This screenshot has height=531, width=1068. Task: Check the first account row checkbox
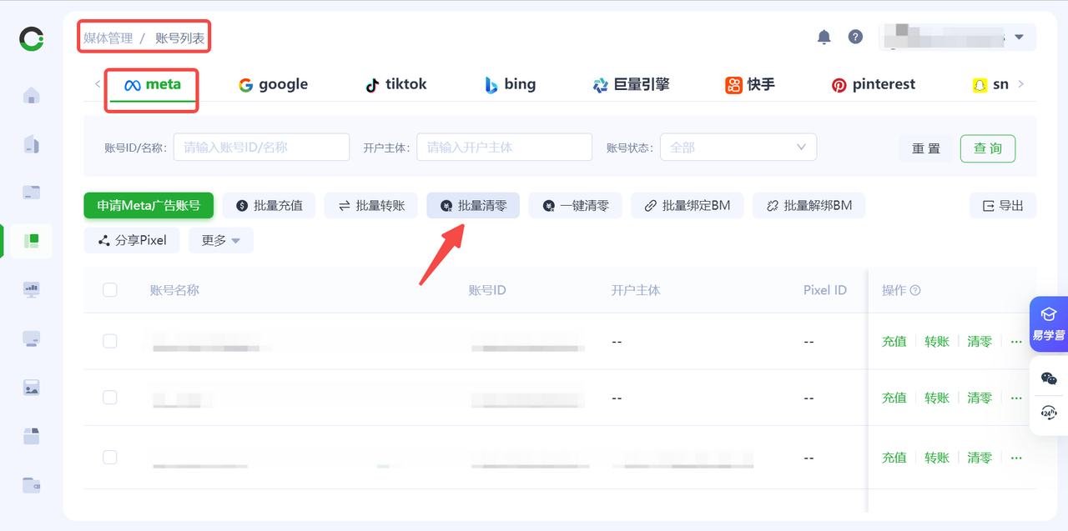(110, 341)
